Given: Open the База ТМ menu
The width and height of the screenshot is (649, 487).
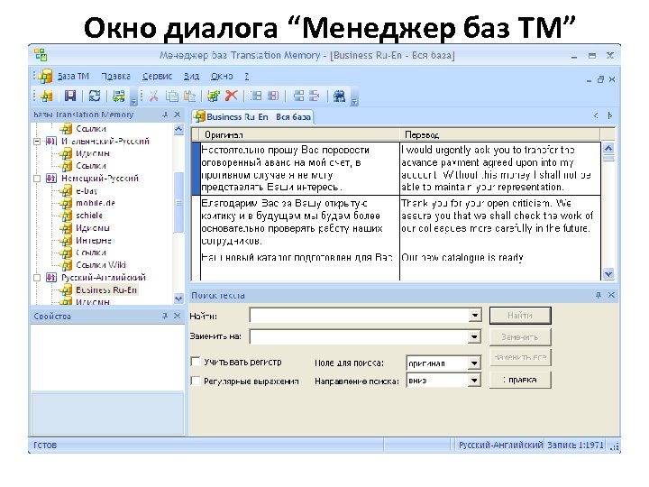Looking at the screenshot, I should [x=73, y=76].
